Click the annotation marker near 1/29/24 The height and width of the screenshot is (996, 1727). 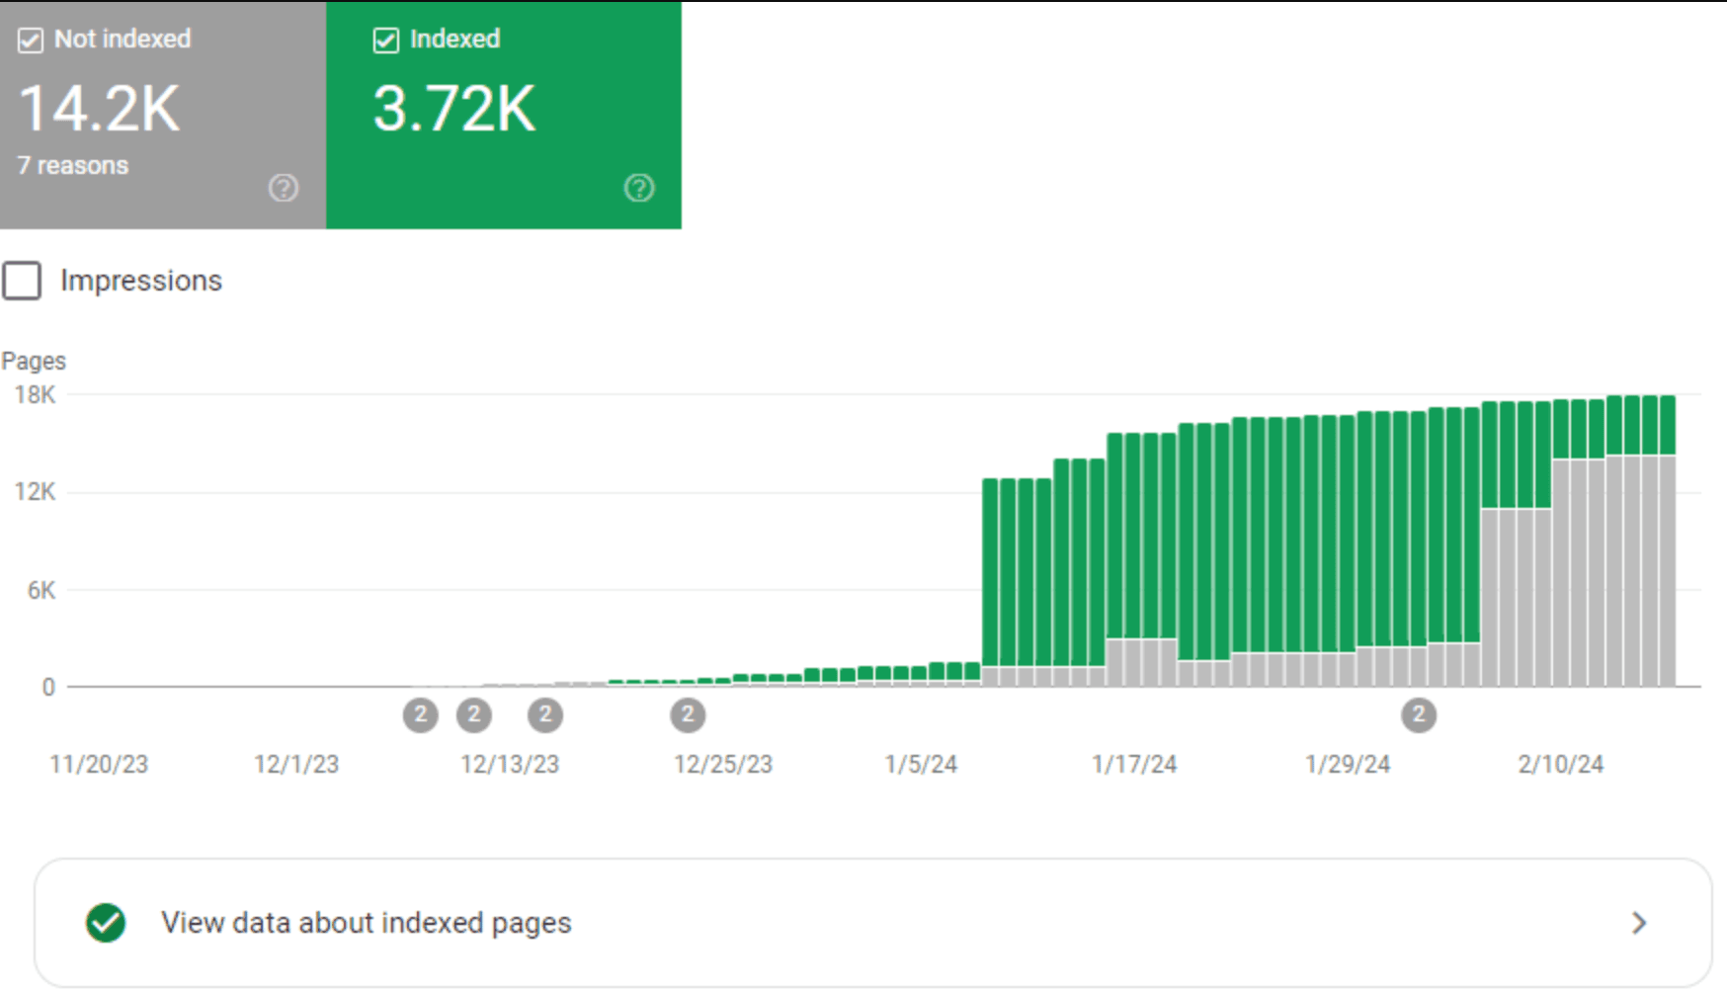[1419, 714]
